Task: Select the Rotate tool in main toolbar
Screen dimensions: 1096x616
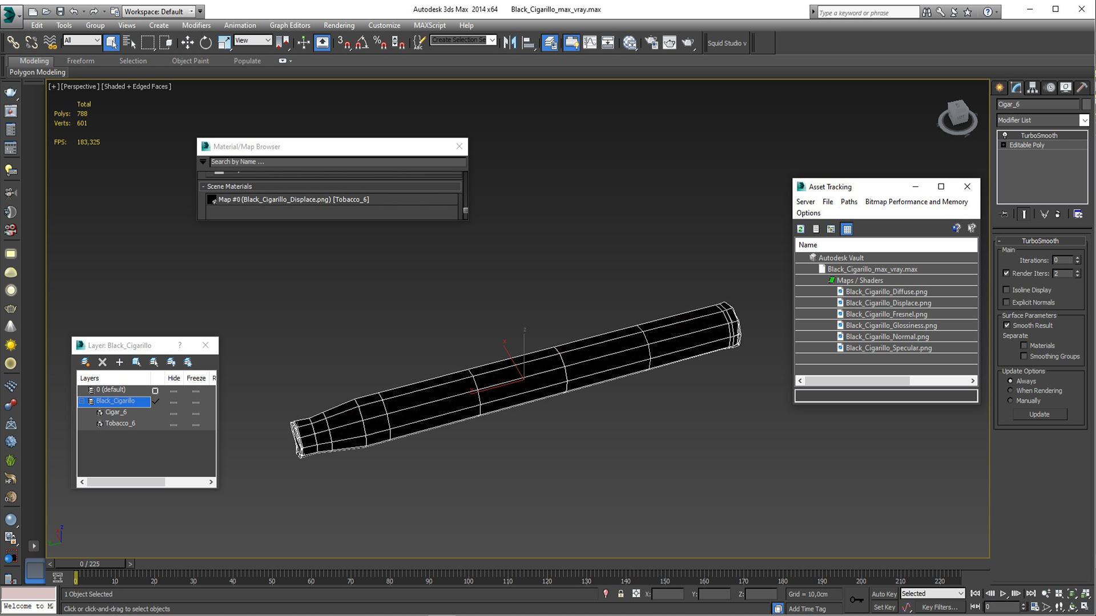Action: [205, 43]
